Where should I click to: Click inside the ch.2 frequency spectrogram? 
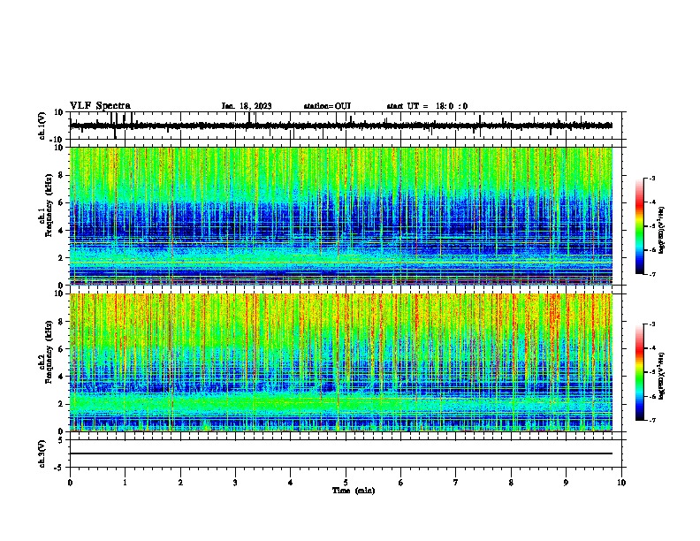tap(341, 362)
